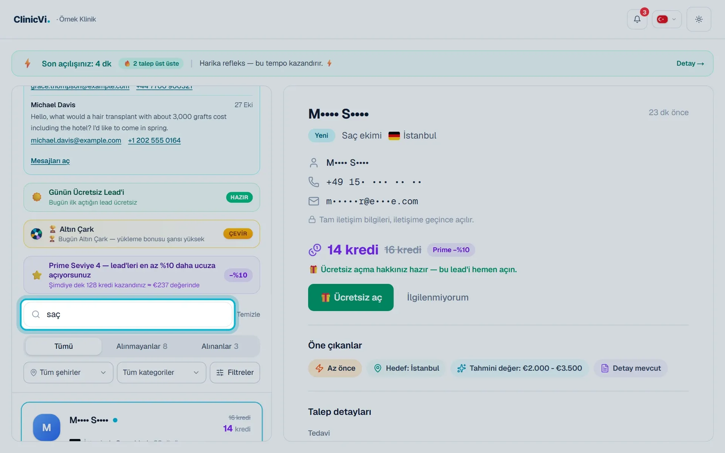Open the Filtreler button
725x453 pixels.
click(x=235, y=373)
